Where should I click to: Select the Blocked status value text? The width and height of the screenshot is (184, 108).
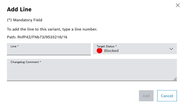111,51
